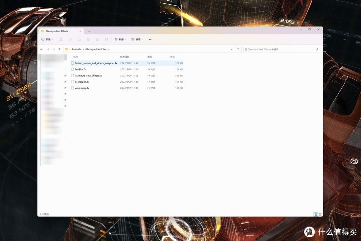Screen dimensions: 361x241
Task: Select rj_sharpen.fx file
Action: [x=127, y=82]
